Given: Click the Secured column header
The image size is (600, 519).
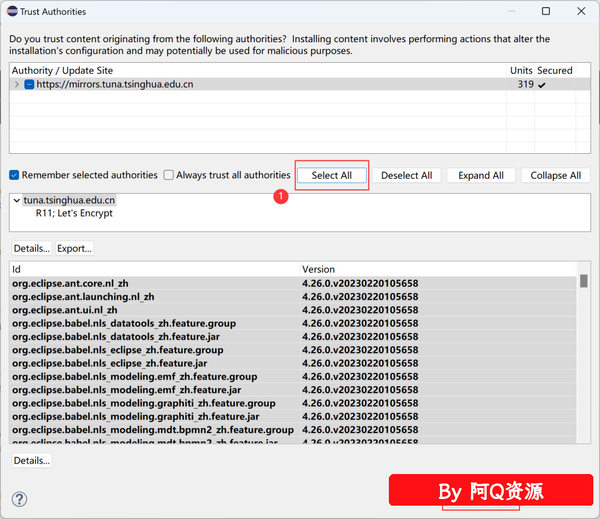Looking at the screenshot, I should click(x=555, y=70).
